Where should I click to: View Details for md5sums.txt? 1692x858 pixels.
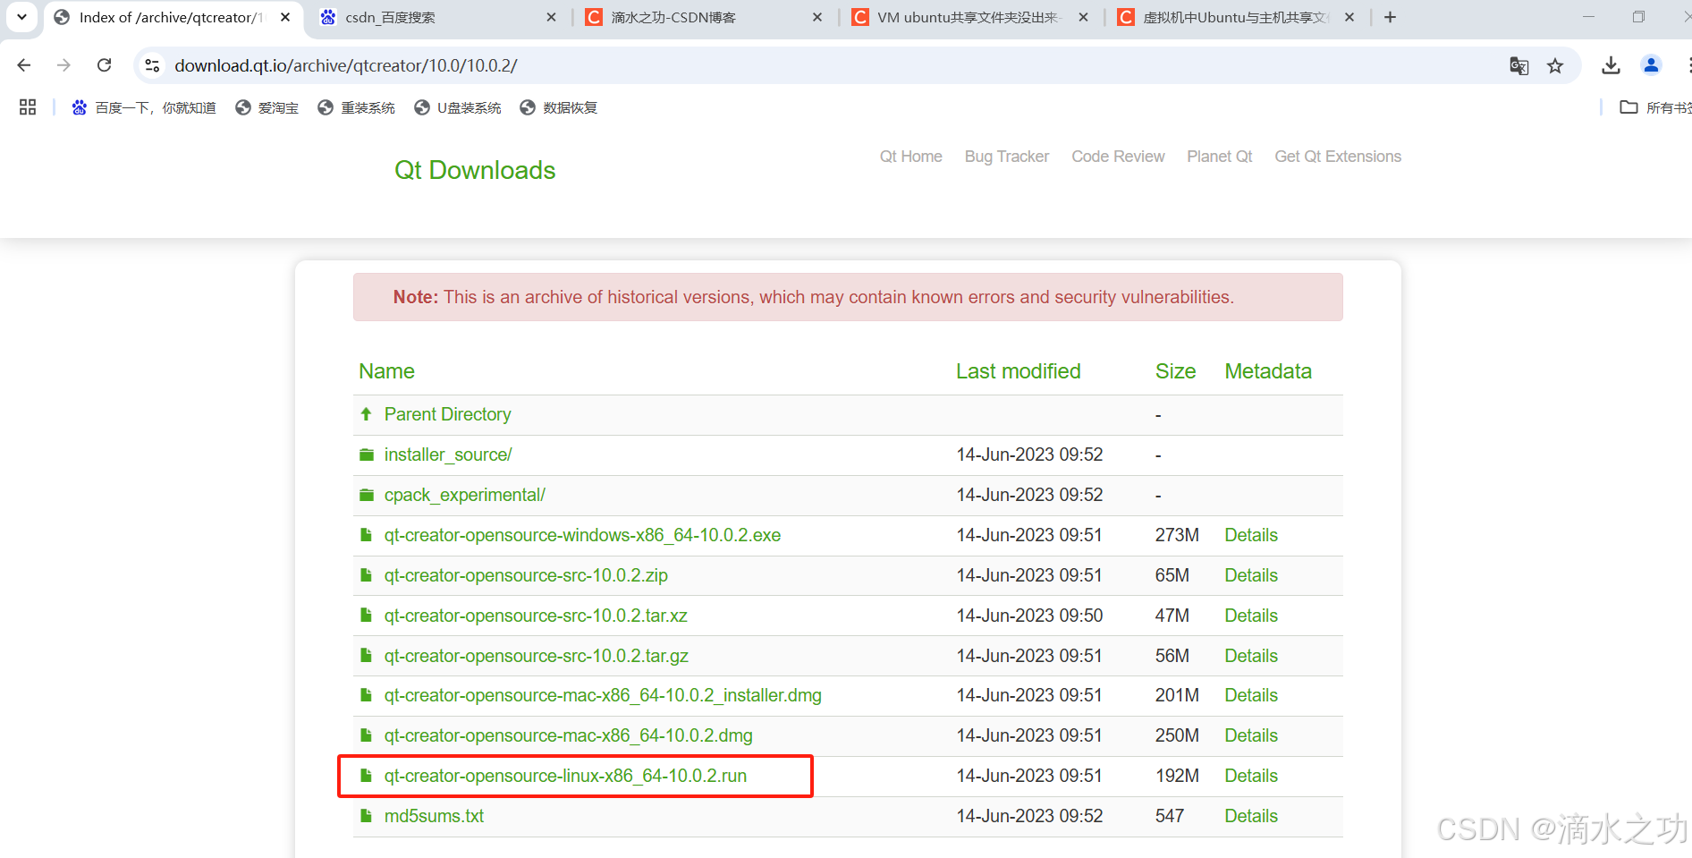click(1250, 816)
